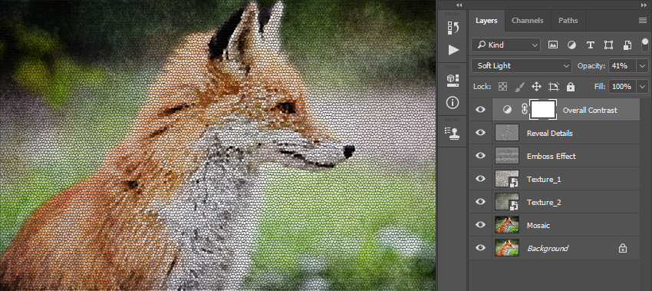Hide the Texture_1 layer

coord(480,179)
